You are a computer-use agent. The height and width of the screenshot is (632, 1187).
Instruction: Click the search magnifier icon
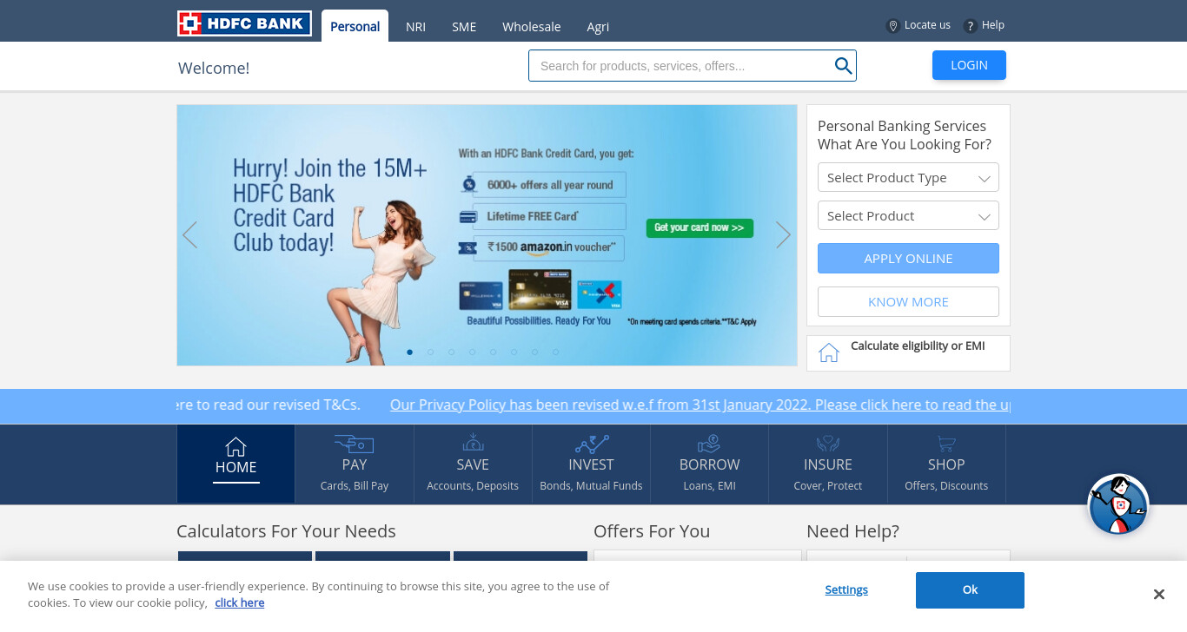coord(843,66)
